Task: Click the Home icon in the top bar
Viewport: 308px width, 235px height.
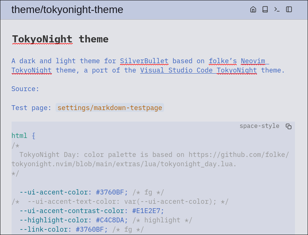Action: 253,9
